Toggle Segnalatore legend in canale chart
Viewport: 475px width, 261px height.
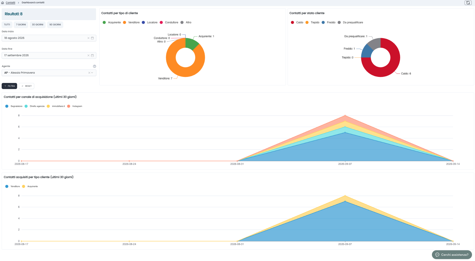14,106
